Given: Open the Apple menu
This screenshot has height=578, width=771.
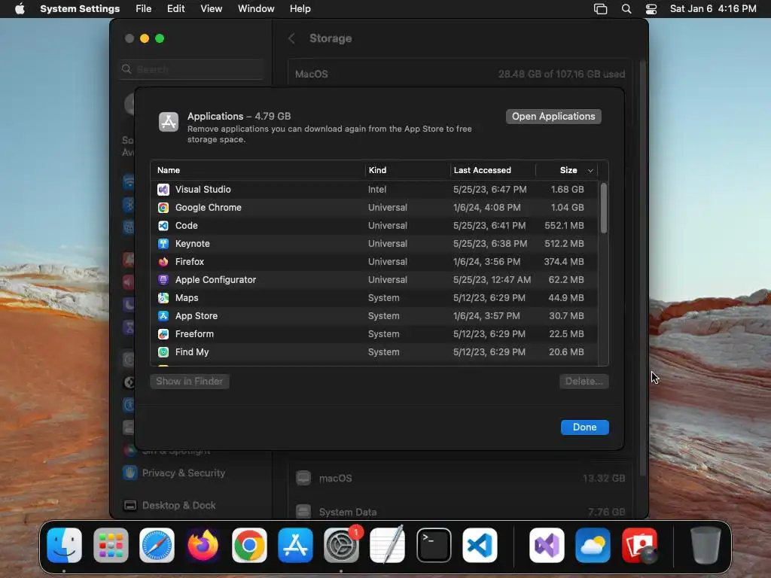Looking at the screenshot, I should (20, 9).
